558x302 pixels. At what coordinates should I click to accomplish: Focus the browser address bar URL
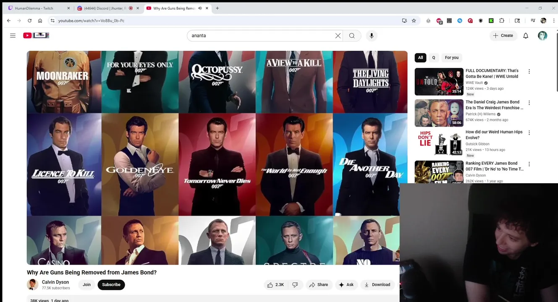tap(91, 21)
